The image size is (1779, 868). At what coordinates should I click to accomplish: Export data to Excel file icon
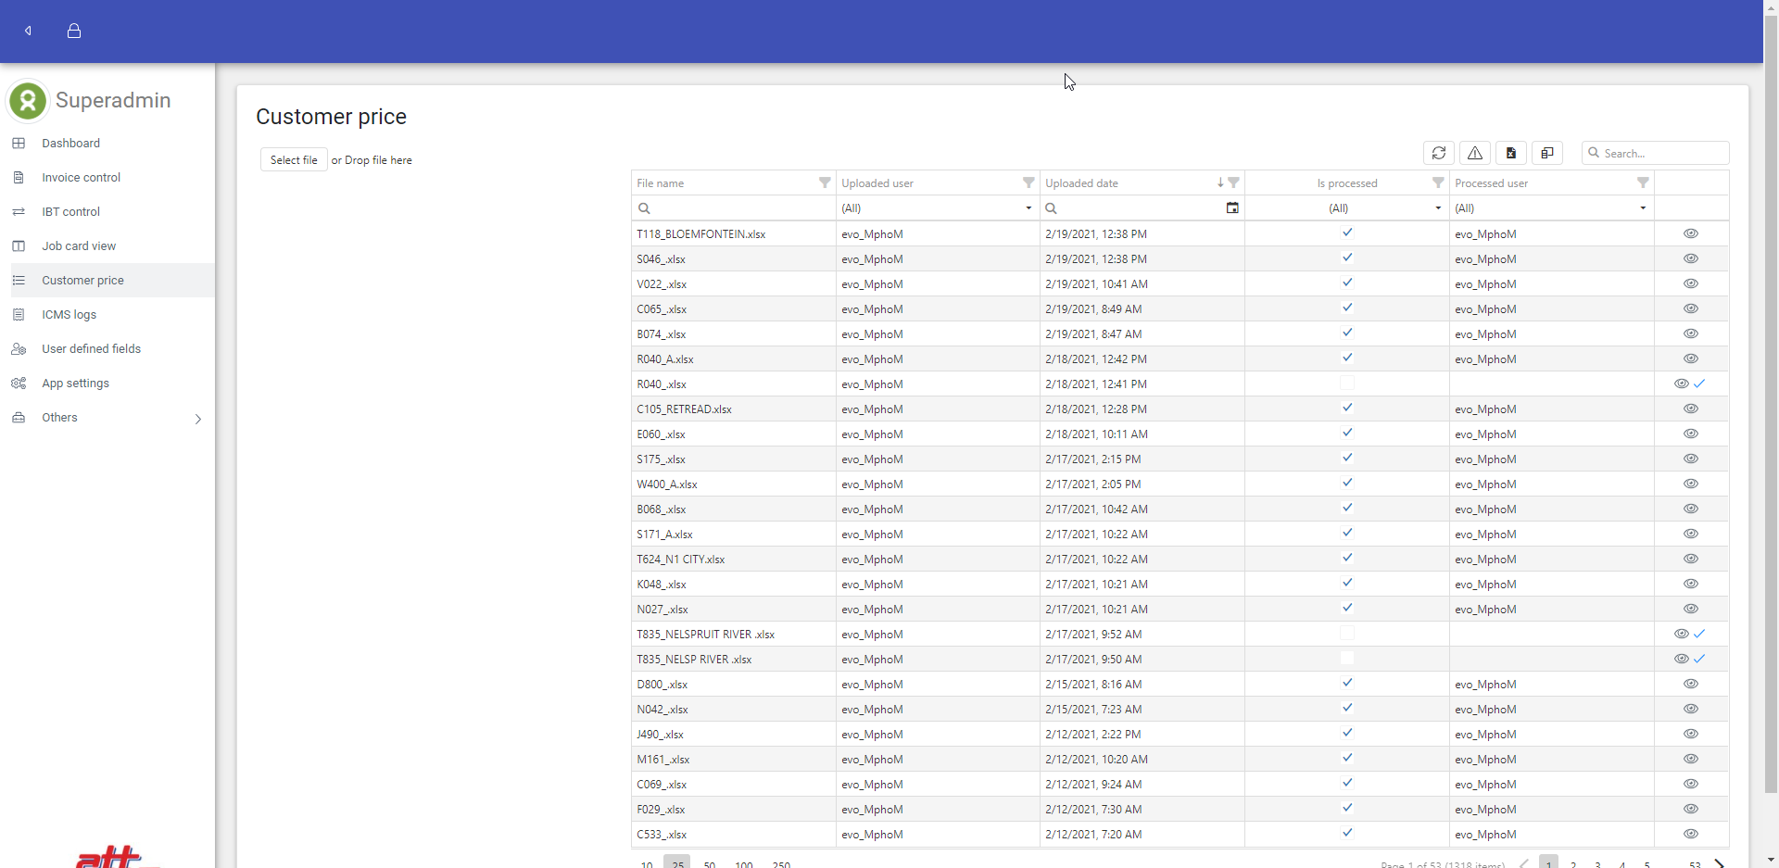pyautogui.click(x=1510, y=153)
